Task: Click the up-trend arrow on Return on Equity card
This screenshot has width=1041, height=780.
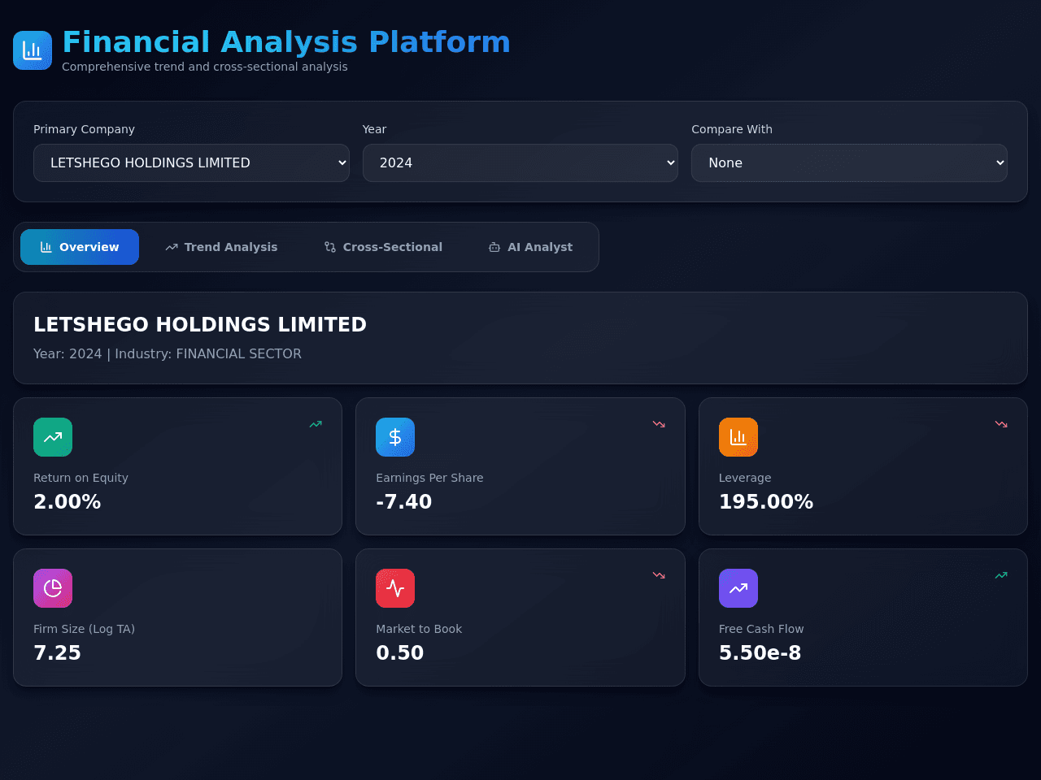Action: pyautogui.click(x=316, y=424)
